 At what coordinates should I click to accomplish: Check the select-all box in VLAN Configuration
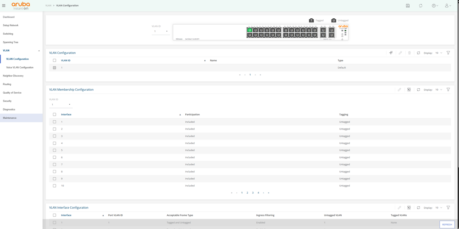54,61
